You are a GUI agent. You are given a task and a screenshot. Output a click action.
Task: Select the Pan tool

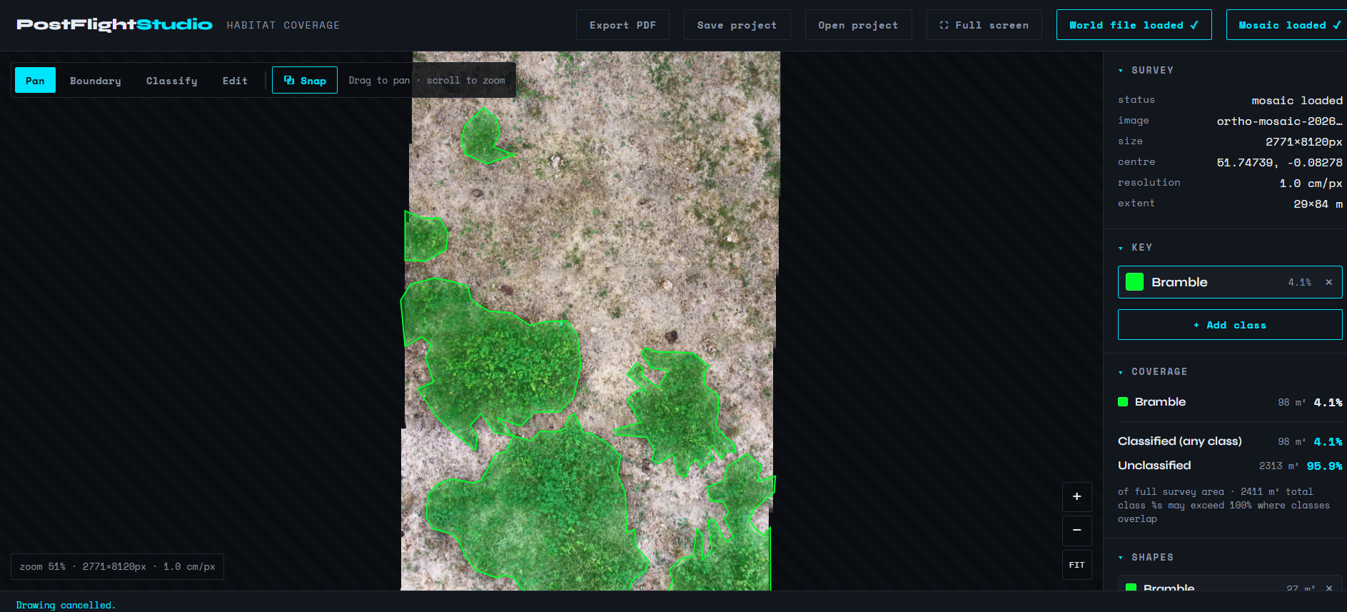[x=35, y=81]
